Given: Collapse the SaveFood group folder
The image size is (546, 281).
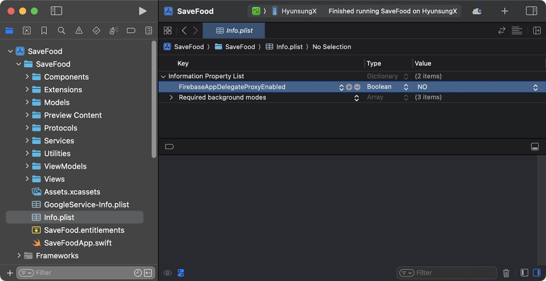Looking at the screenshot, I should point(19,64).
